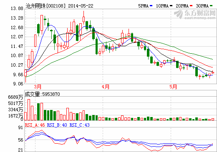Select the 3月 date axis label
The height and width of the screenshot is (152, 217).
coord(38,87)
